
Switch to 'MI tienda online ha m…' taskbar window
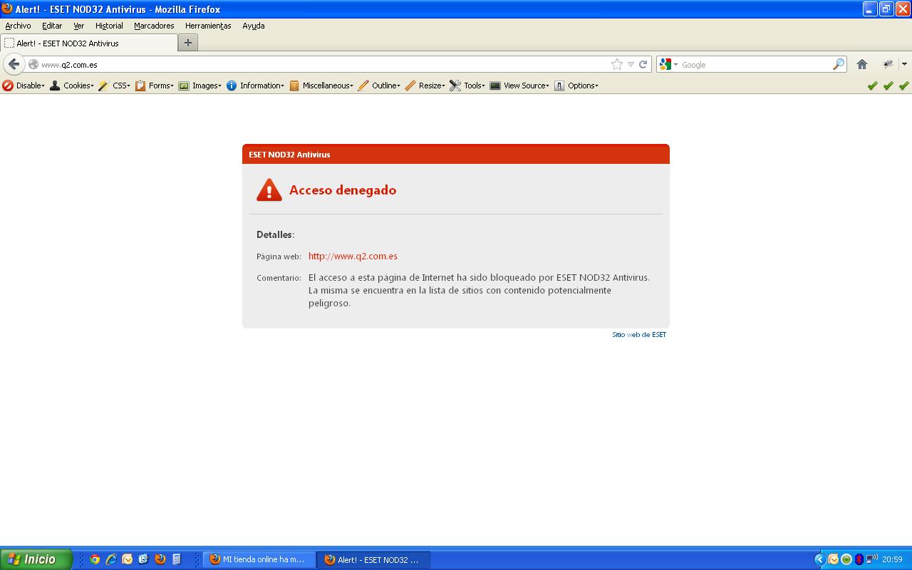click(259, 559)
